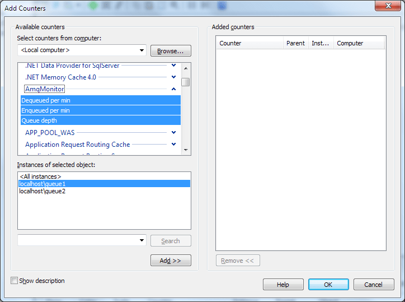
Task: Enable the Show description checkbox
Action: (15, 281)
